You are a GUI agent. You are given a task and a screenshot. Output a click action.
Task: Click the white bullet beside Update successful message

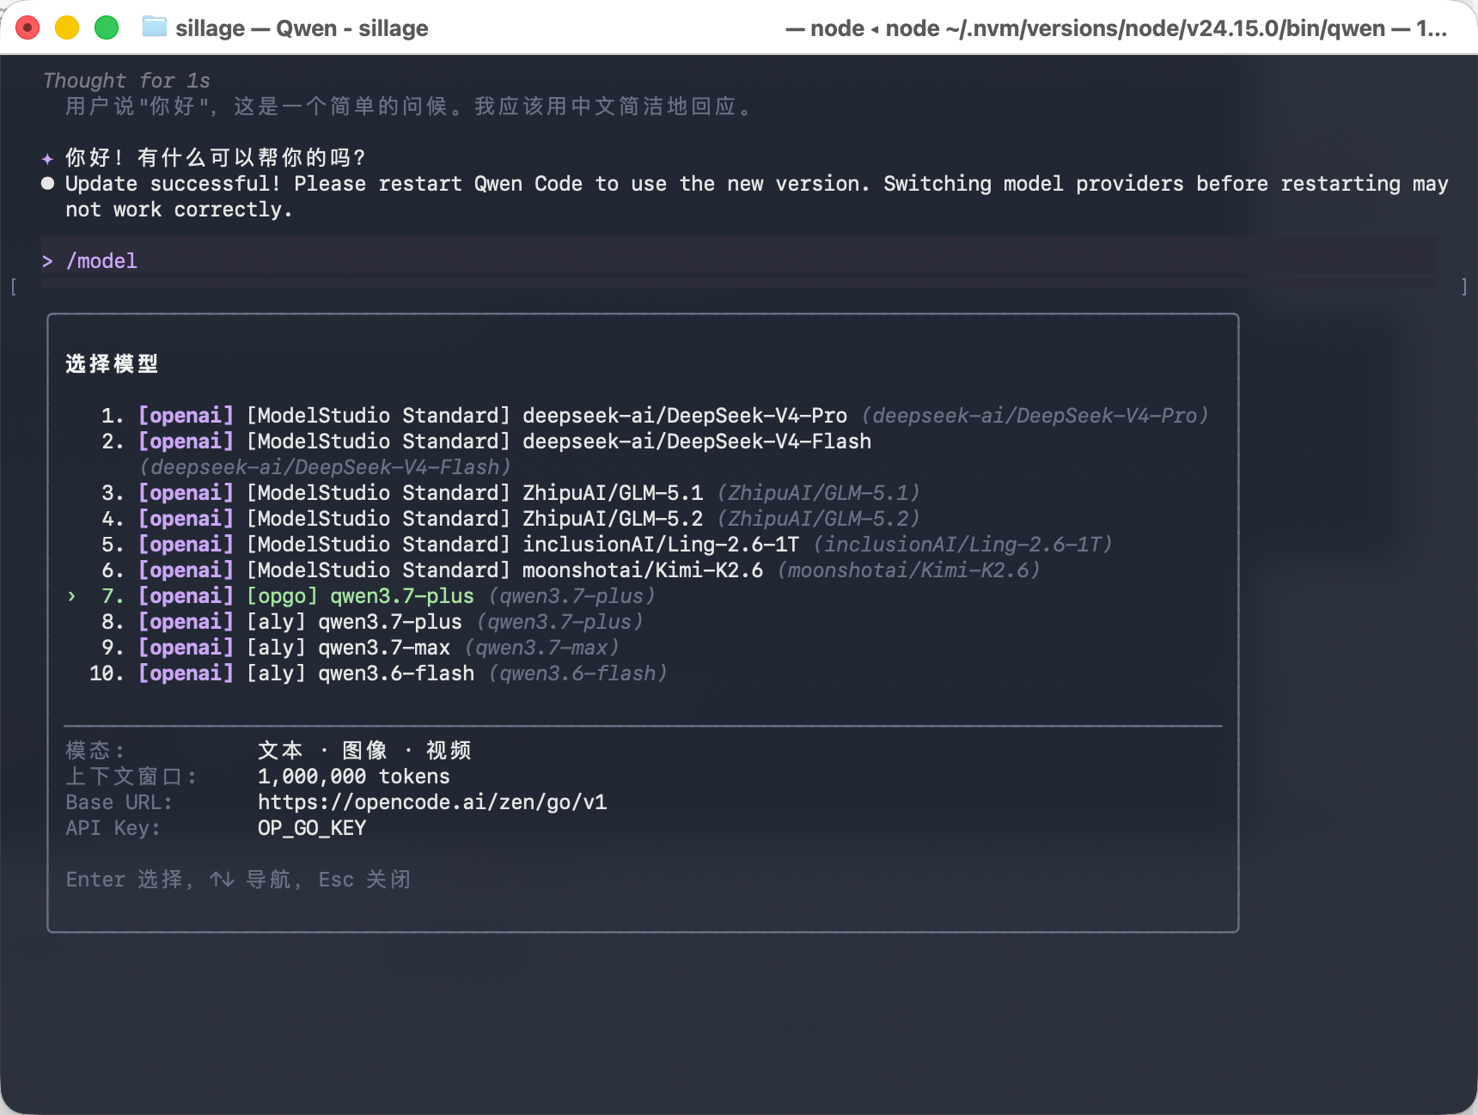tap(48, 184)
